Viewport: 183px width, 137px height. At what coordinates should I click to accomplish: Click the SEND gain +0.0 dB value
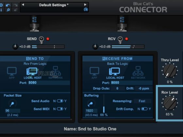click(25, 47)
